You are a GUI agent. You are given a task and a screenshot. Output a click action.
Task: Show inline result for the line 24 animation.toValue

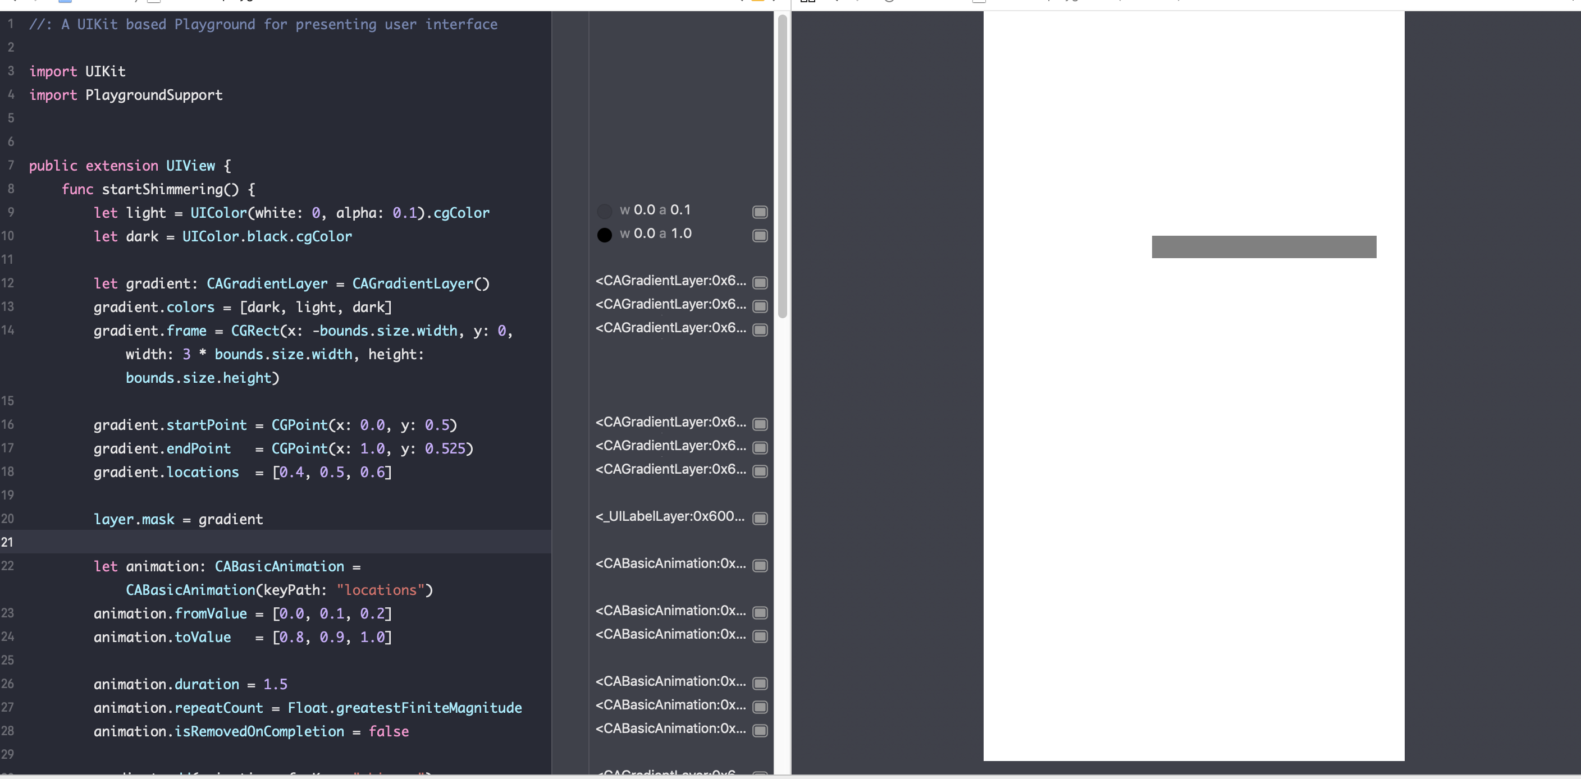760,636
